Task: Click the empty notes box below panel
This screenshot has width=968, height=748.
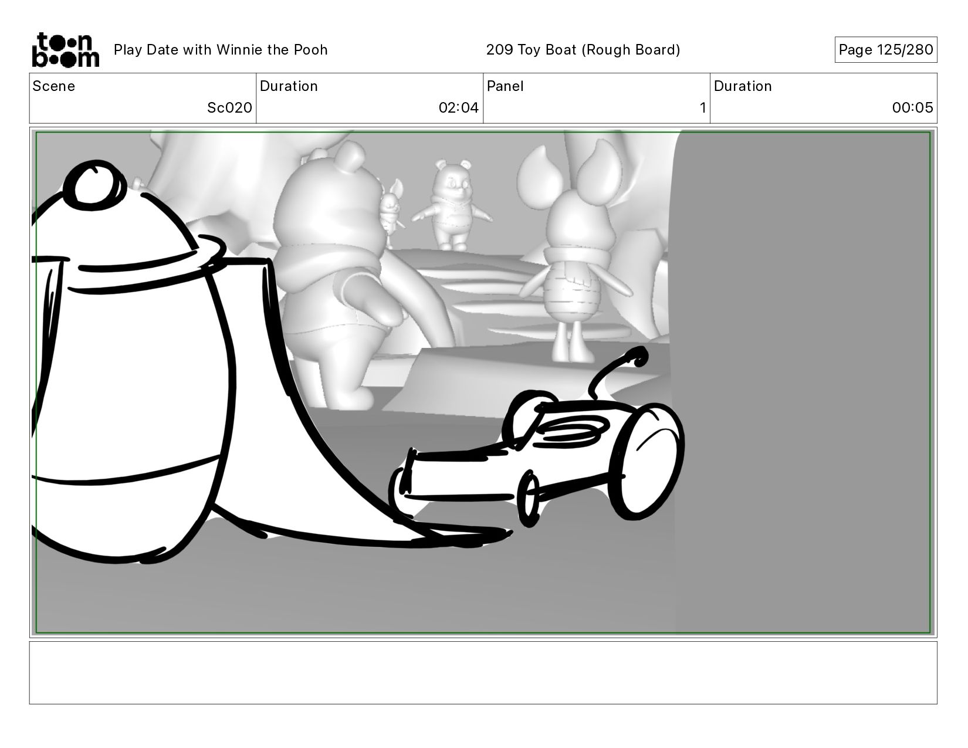Action: pyautogui.click(x=483, y=673)
